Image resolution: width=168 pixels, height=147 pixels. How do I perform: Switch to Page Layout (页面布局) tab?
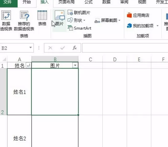(66, 2)
